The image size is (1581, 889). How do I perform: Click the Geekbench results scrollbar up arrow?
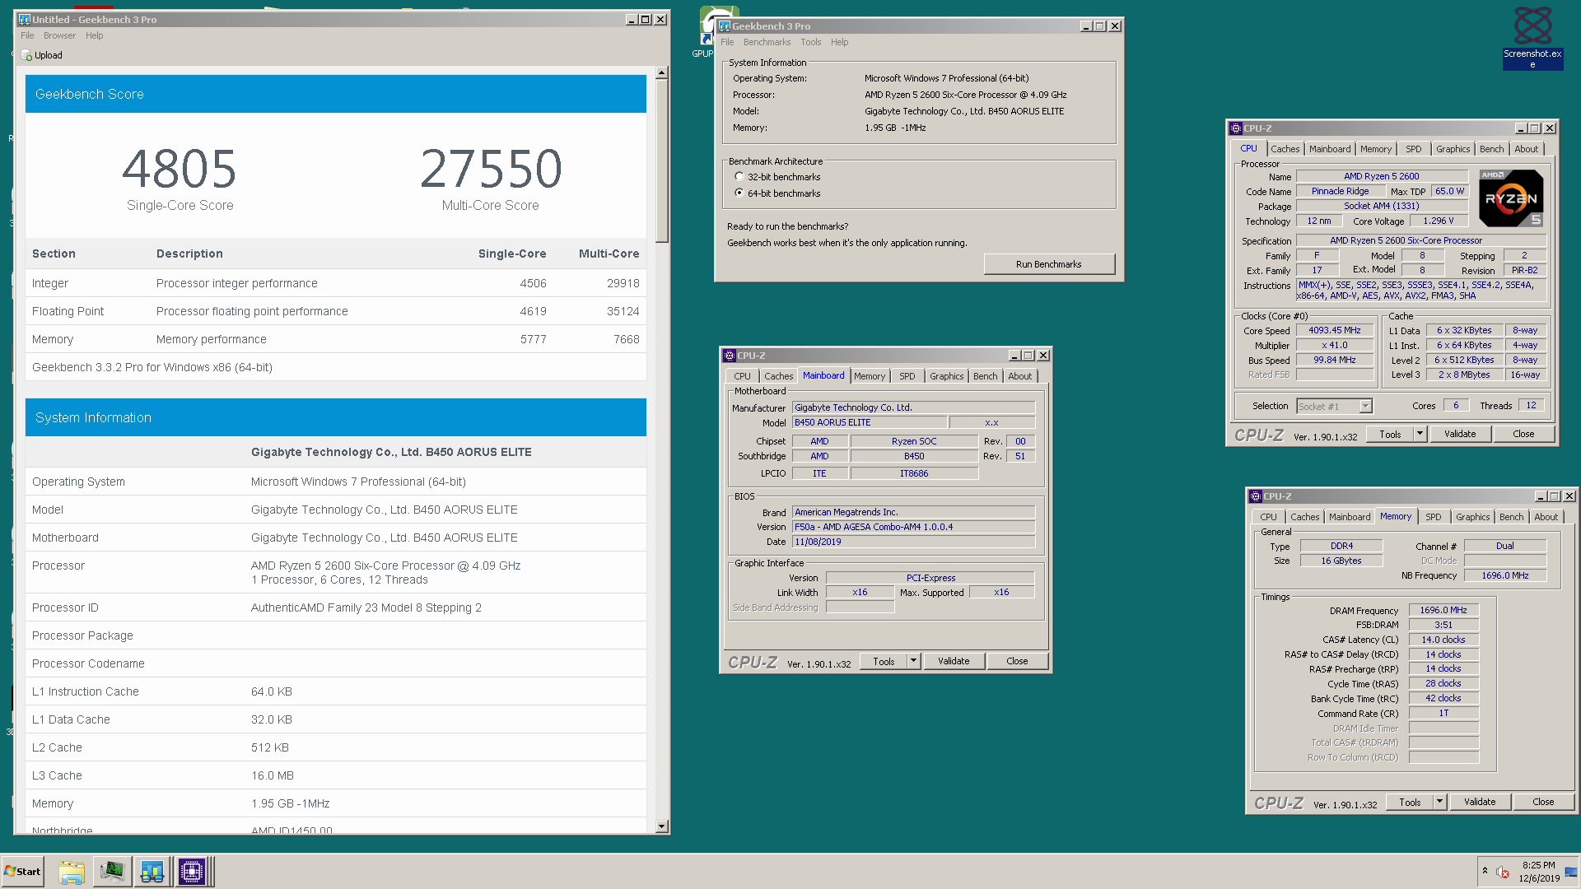click(661, 73)
